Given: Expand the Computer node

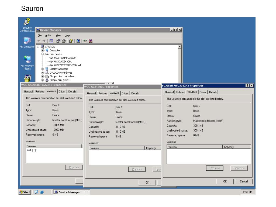Looking at the screenshot, I should pos(42,50).
